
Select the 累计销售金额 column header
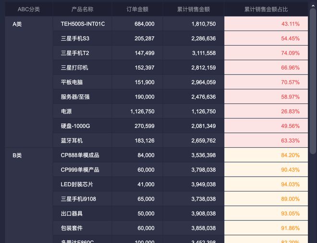(194, 9)
